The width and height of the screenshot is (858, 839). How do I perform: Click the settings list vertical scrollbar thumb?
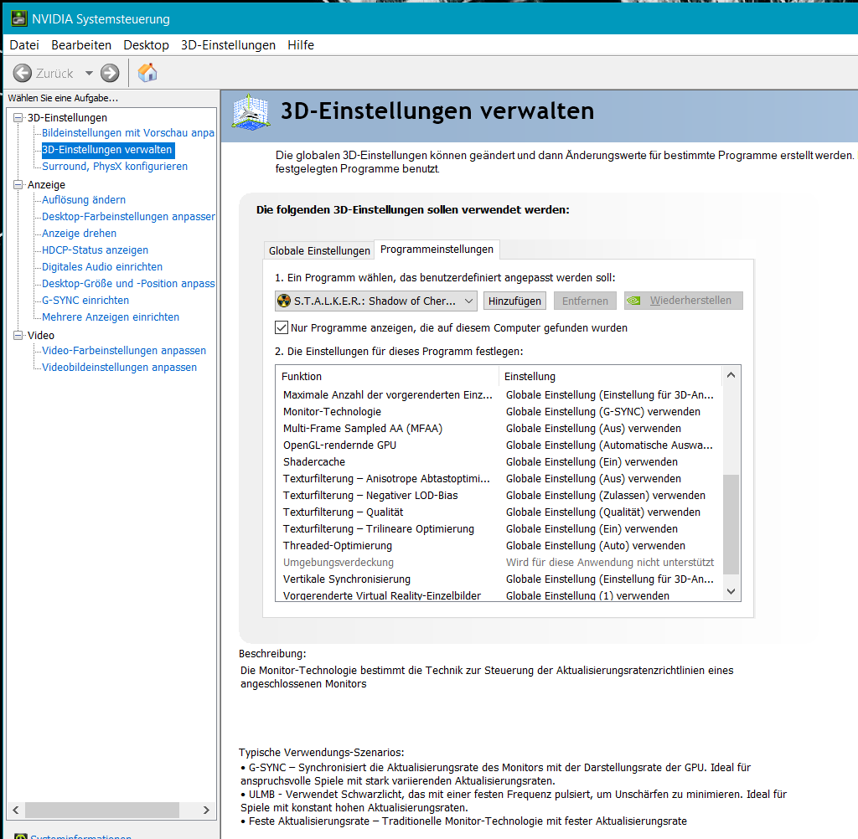tap(731, 524)
